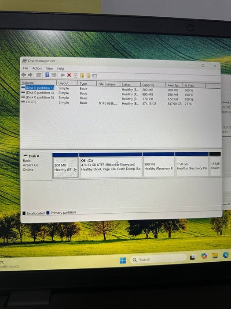Sort by the Layout column header
The height and width of the screenshot is (309, 231).
click(x=67, y=83)
